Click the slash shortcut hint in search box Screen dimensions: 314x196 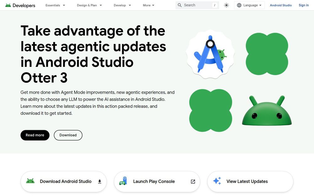point(215,5)
